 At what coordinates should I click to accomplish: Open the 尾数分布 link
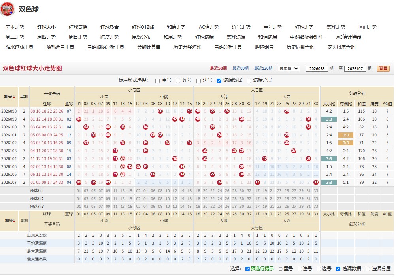click(141, 37)
